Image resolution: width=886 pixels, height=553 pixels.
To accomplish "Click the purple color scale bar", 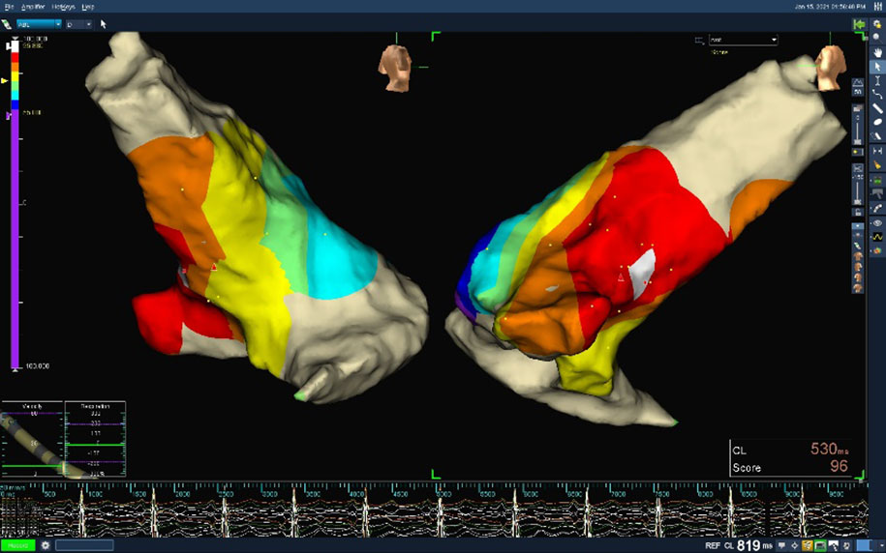I will click(14, 242).
